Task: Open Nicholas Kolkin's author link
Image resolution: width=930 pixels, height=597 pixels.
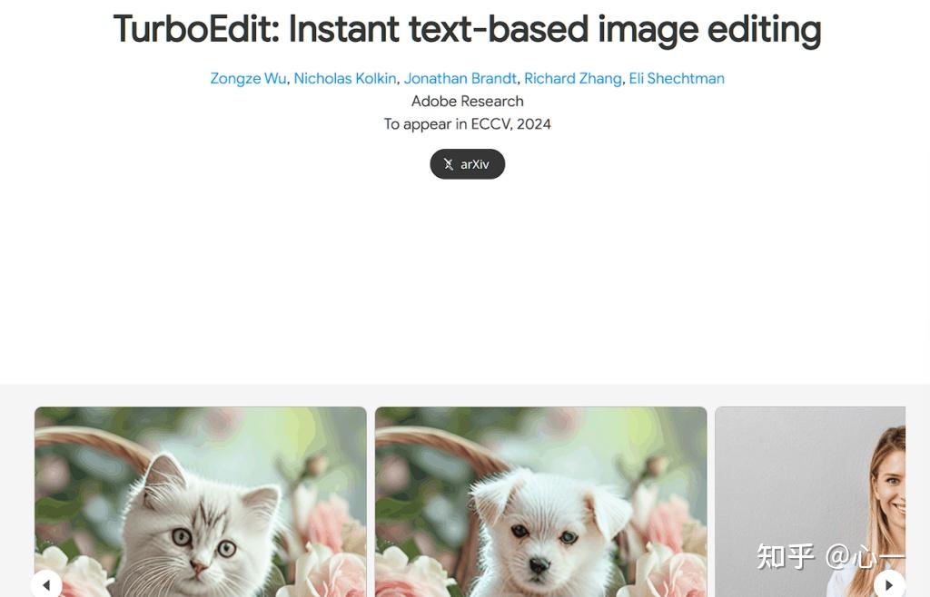Action: pyautogui.click(x=345, y=78)
